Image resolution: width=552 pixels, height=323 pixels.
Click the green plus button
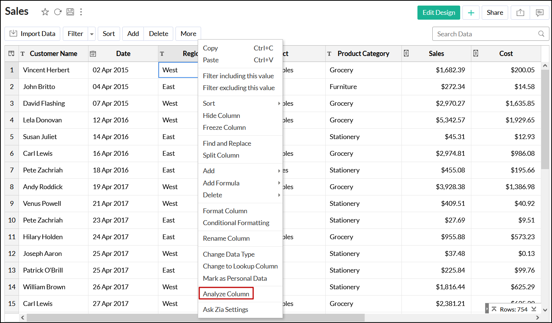[471, 13]
